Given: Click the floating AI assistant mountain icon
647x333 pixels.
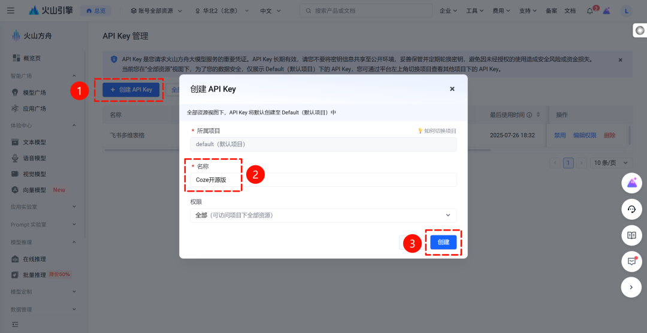Looking at the screenshot, I should tap(632, 183).
